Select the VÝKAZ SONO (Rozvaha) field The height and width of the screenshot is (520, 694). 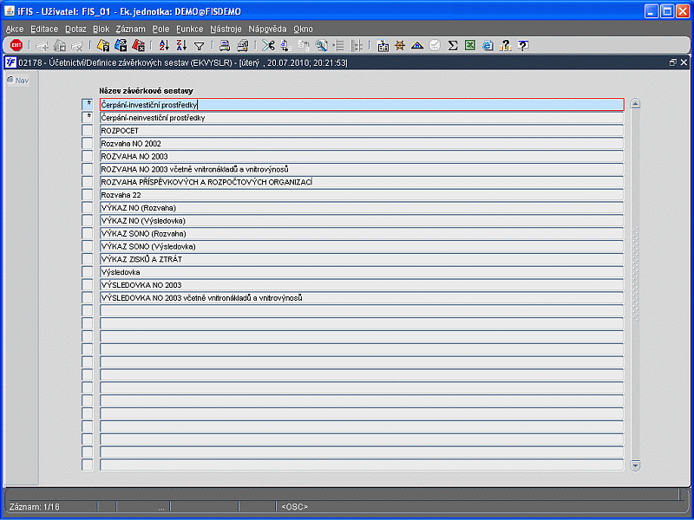pyautogui.click(x=362, y=233)
